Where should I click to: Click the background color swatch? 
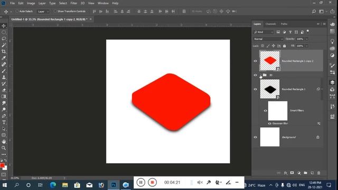click(x=5, y=168)
